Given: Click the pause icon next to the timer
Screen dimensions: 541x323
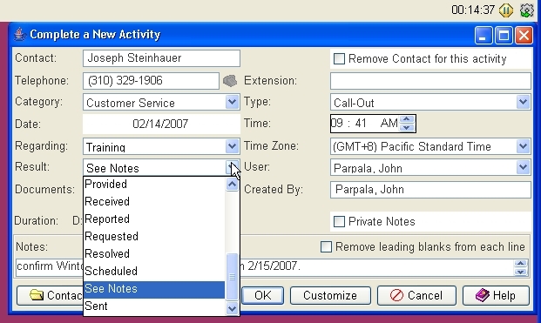Looking at the screenshot, I should 506,10.
